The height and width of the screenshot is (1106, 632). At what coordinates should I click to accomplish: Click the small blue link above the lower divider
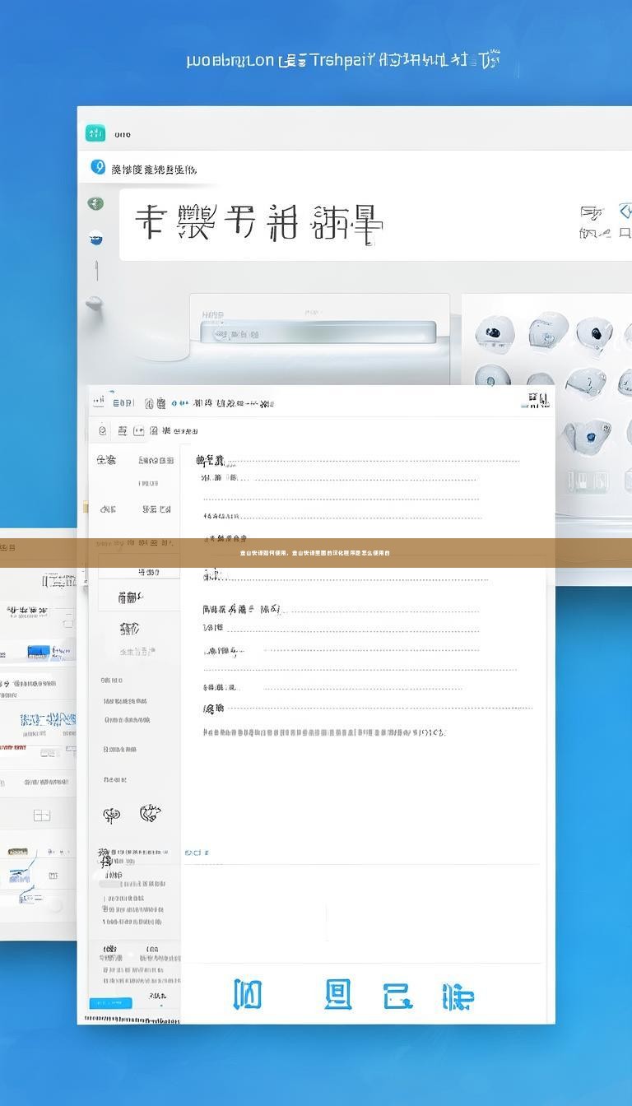pyautogui.click(x=197, y=853)
